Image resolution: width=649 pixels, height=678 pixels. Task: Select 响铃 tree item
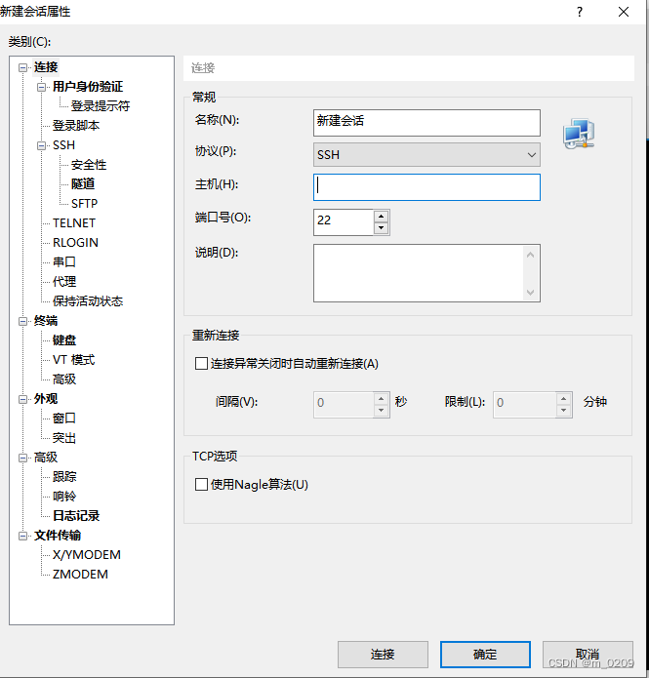pos(64,496)
